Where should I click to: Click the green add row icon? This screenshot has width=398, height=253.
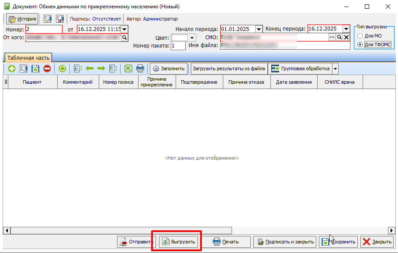11,68
